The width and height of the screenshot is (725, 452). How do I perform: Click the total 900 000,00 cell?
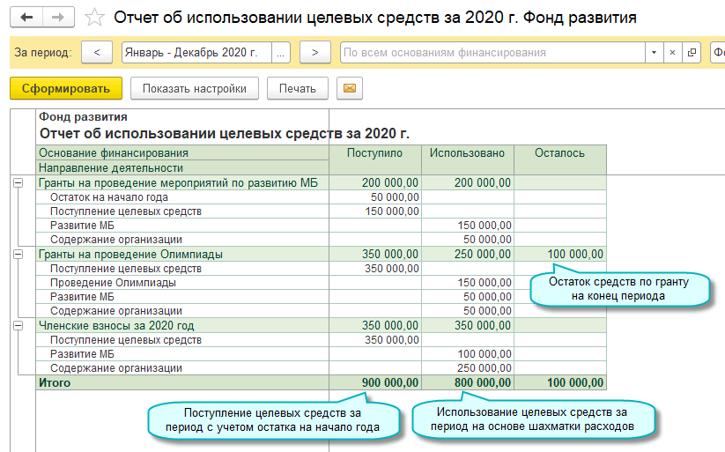(x=375, y=382)
